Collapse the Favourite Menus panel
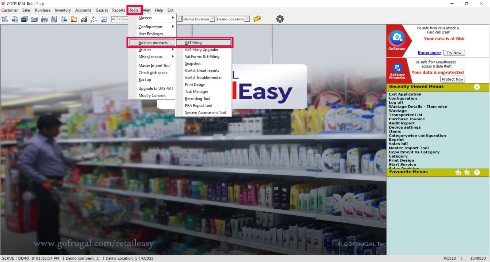Viewport: 490px width, 262px height. (477, 173)
